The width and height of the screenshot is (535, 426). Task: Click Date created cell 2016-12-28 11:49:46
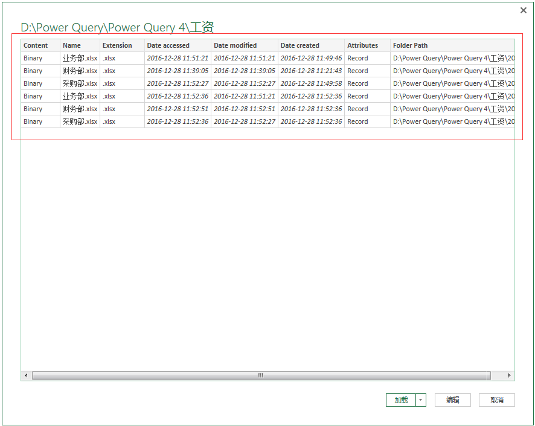[311, 59]
